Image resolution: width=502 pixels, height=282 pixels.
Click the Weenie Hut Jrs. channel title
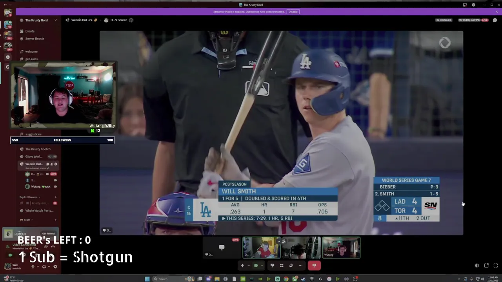pos(82,20)
